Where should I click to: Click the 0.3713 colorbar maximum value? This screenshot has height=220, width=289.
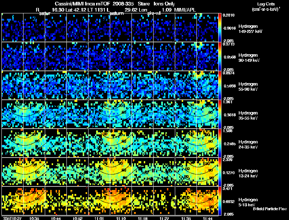pyautogui.click(x=229, y=44)
